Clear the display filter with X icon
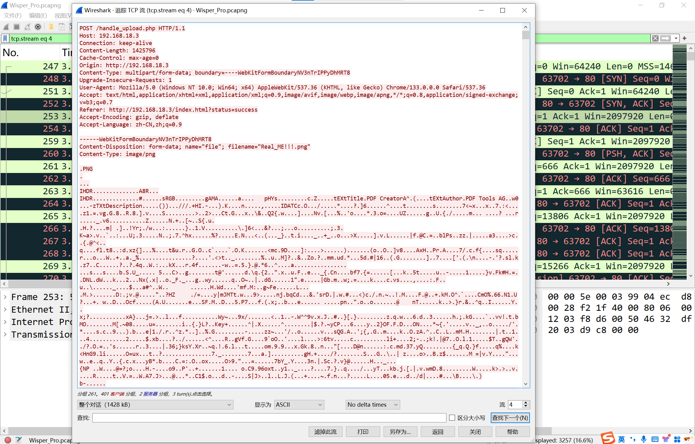Viewport: 695px width, 444px height. coord(655,39)
